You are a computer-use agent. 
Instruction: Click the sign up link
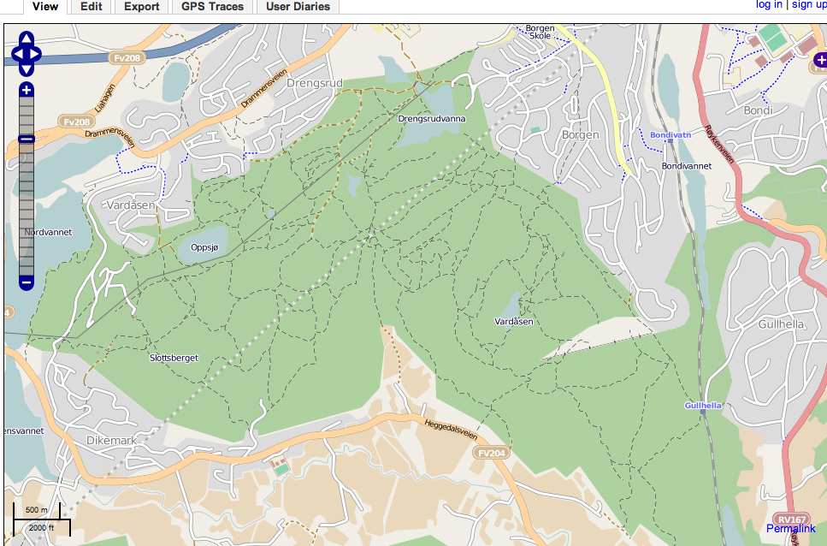tap(808, 5)
